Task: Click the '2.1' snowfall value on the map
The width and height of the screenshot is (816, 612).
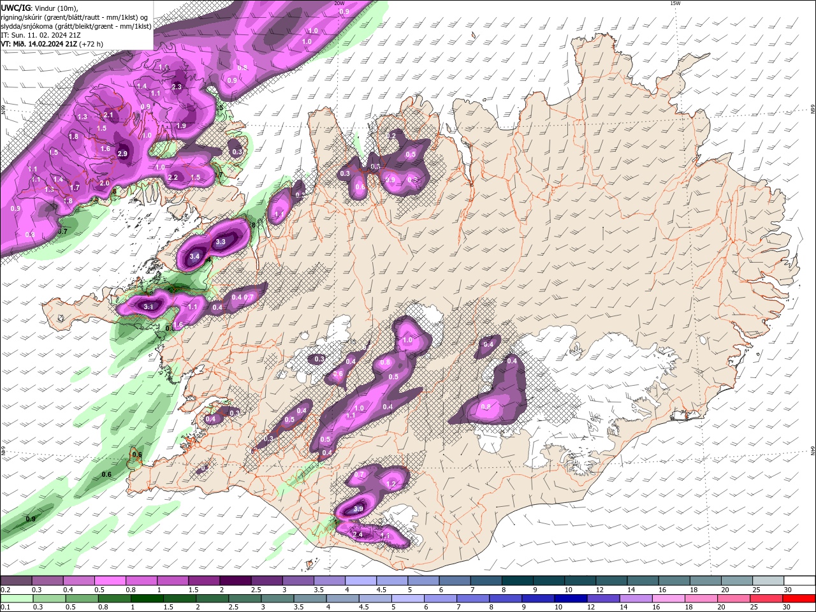Action: pyautogui.click(x=108, y=115)
